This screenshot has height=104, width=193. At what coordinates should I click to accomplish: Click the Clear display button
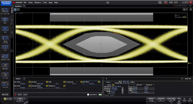[176, 3]
